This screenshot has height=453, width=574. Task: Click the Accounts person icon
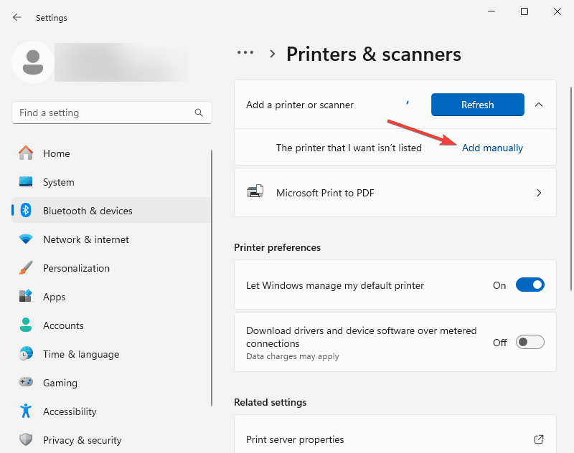point(26,325)
